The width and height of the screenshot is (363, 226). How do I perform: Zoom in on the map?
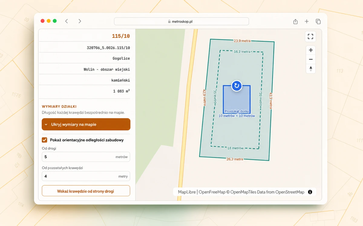tap(311, 50)
